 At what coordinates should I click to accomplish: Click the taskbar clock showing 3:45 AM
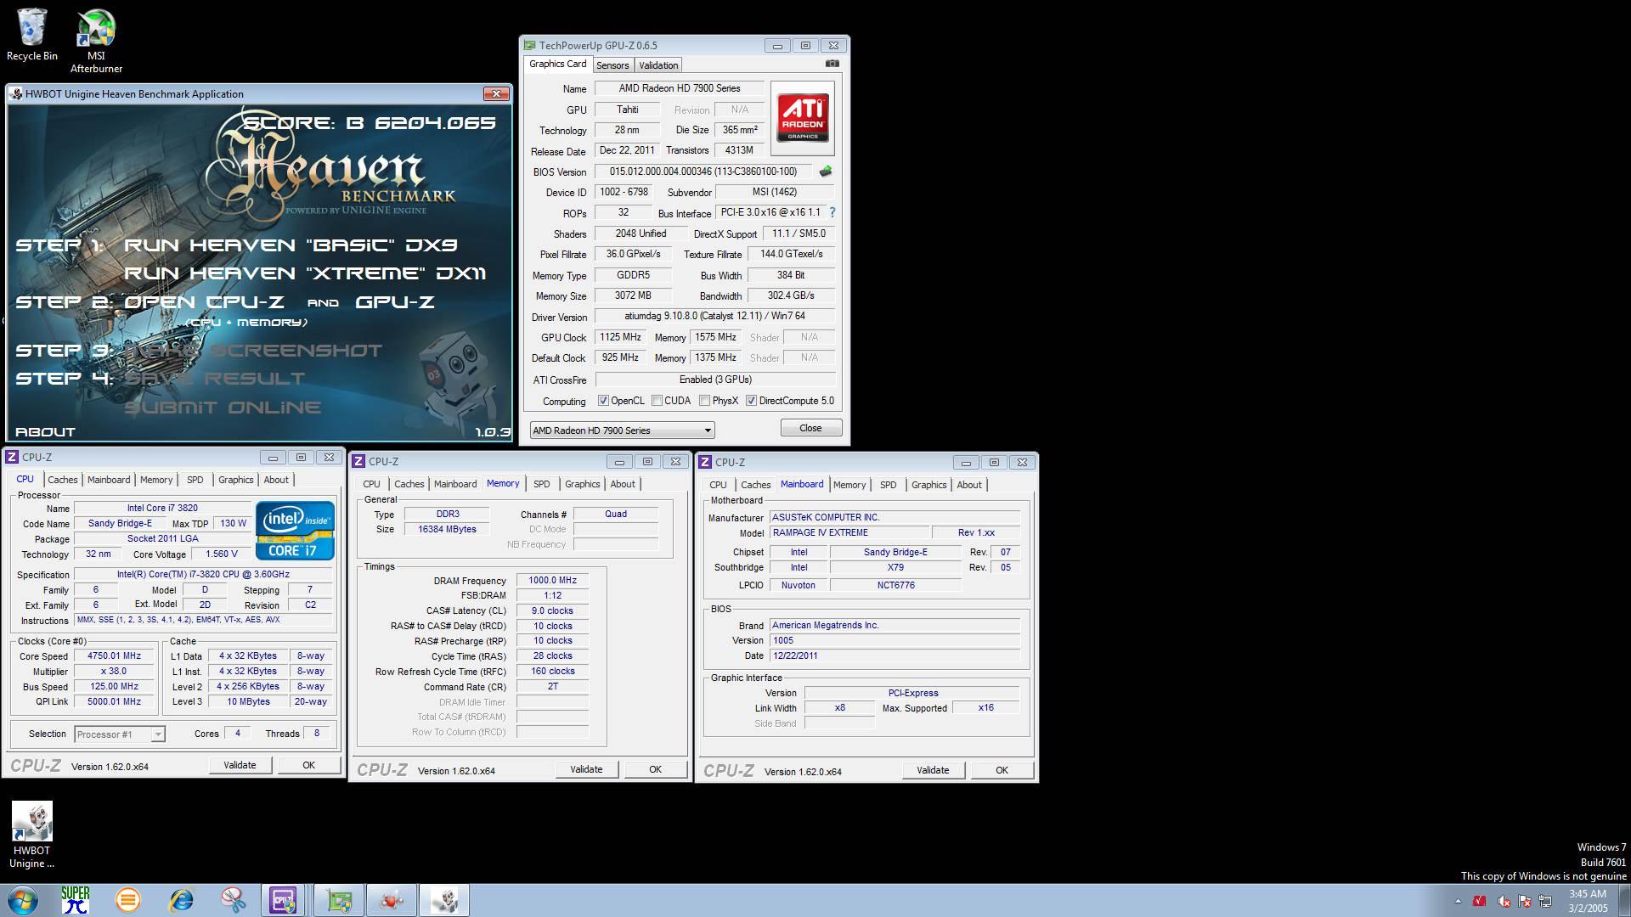1587,901
